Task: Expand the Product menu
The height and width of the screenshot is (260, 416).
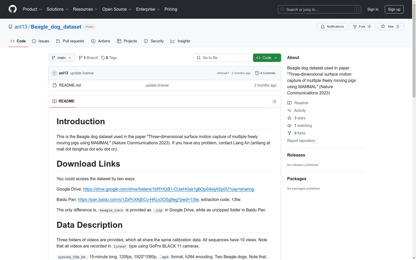Action: click(x=32, y=9)
